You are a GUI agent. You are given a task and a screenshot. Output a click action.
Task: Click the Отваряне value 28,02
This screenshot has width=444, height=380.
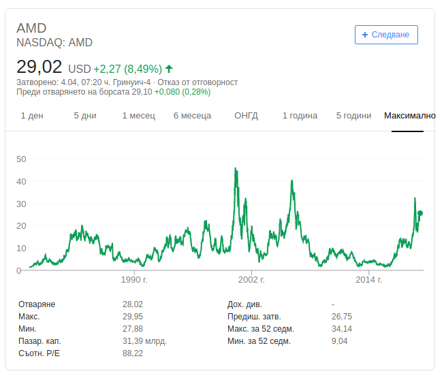[133, 304]
